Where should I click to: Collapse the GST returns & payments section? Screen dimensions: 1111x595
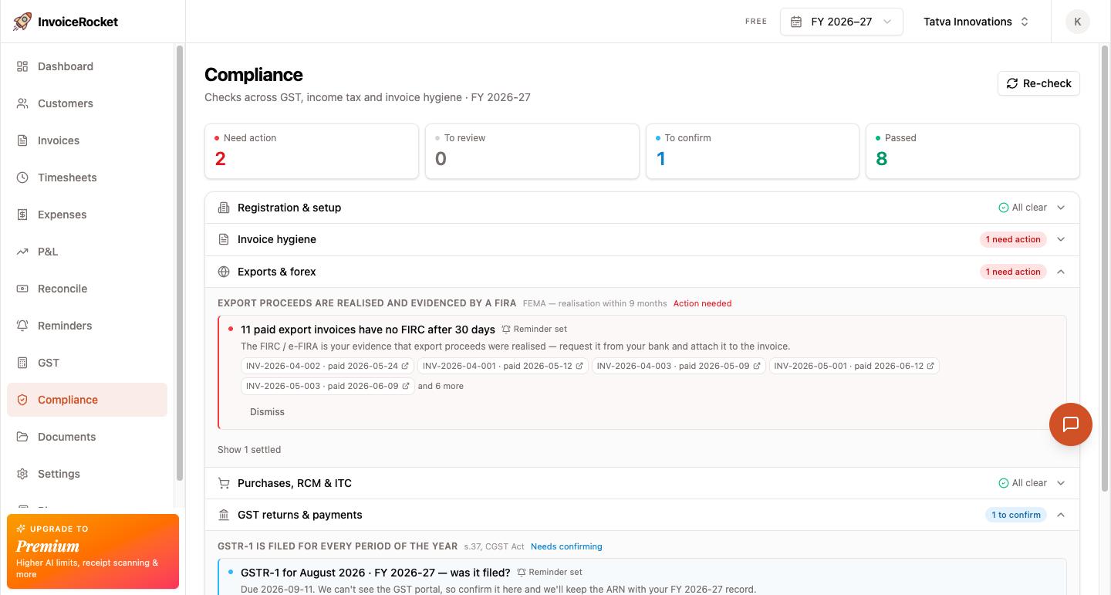642,515
